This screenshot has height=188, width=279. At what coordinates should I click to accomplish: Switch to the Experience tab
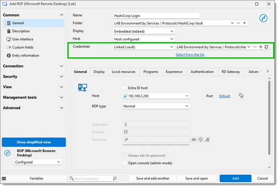(x=174, y=72)
